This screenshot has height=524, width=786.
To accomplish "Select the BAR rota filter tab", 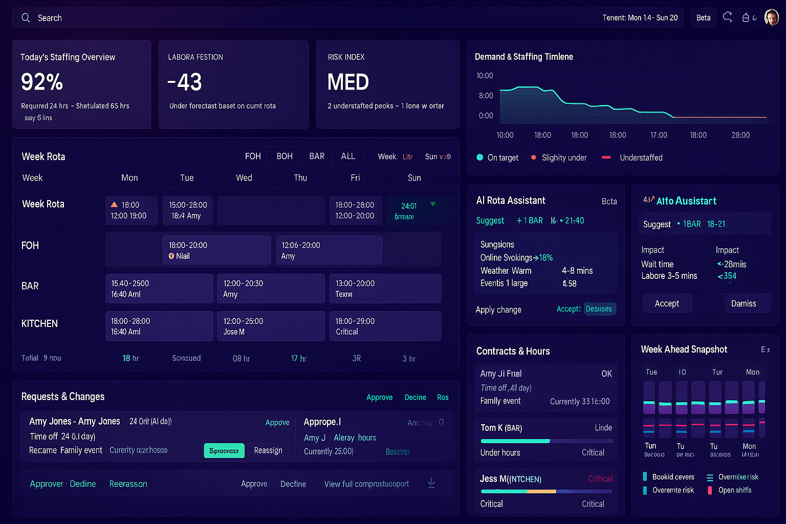I will pos(317,156).
